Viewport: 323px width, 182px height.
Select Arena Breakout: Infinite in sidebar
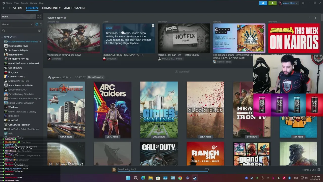20,85
